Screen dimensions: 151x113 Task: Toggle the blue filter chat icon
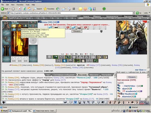[x=75, y=102]
